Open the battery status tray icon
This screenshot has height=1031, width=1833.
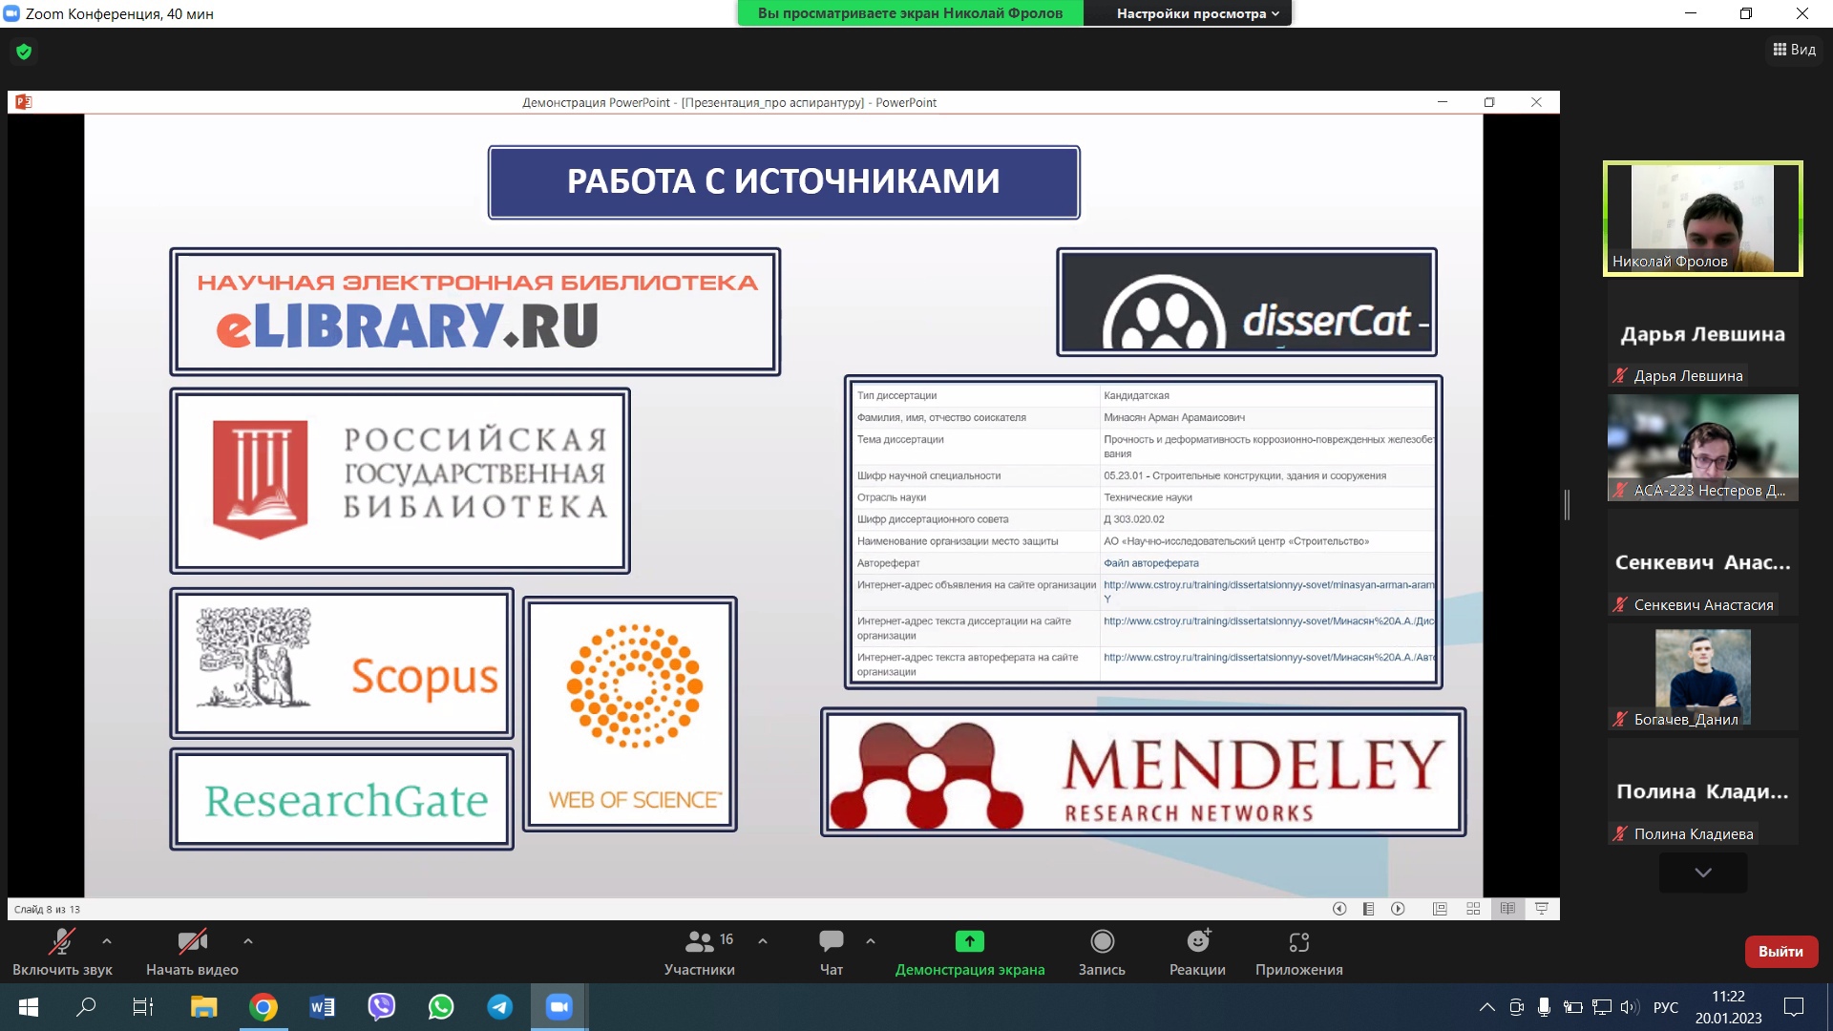point(1572,1007)
